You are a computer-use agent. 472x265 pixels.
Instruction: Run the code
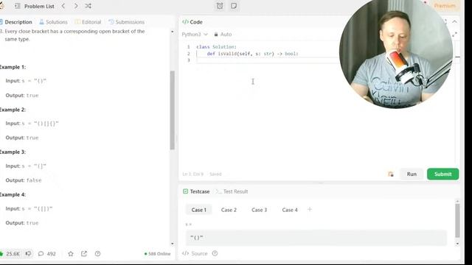coord(412,174)
